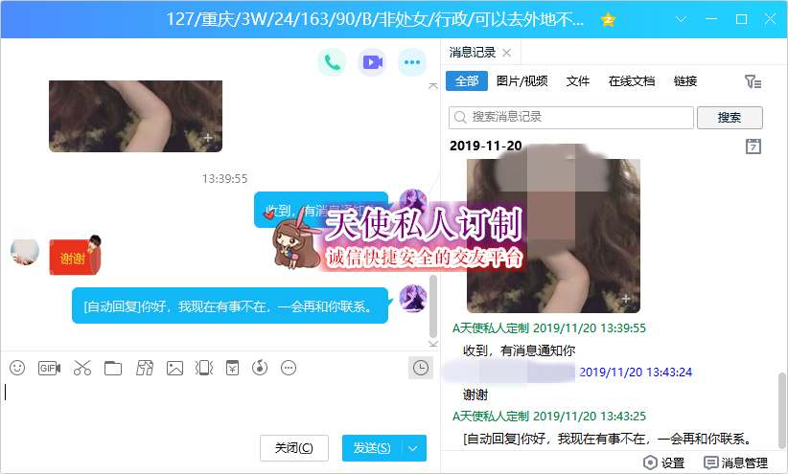Start a voice call
Screen dimensions: 788x474
(332, 63)
